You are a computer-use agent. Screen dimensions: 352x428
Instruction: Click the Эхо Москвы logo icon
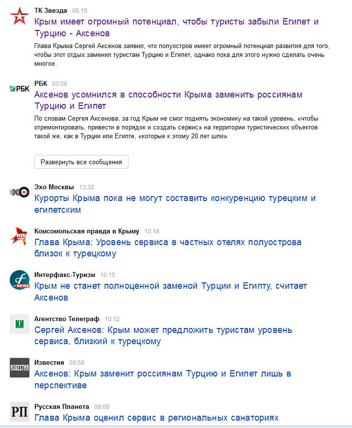(x=20, y=193)
